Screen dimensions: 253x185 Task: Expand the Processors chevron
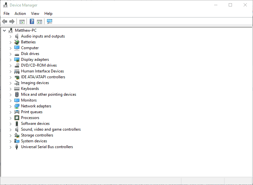pos(10,118)
